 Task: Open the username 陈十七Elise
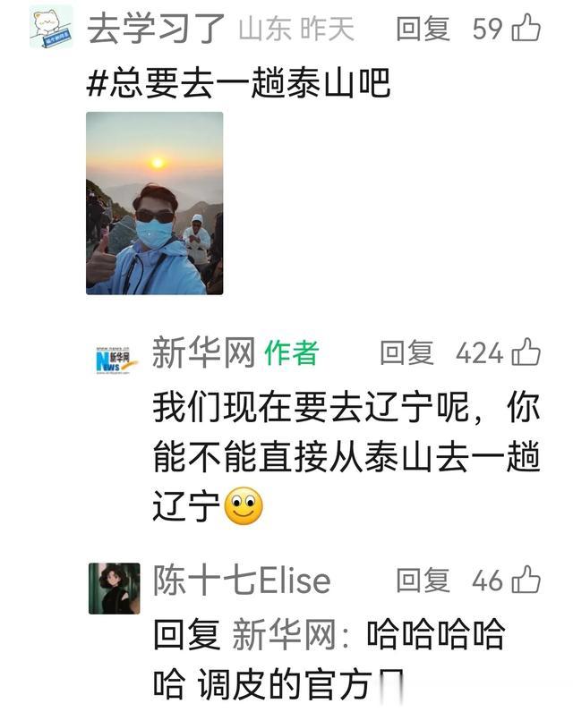(242, 580)
